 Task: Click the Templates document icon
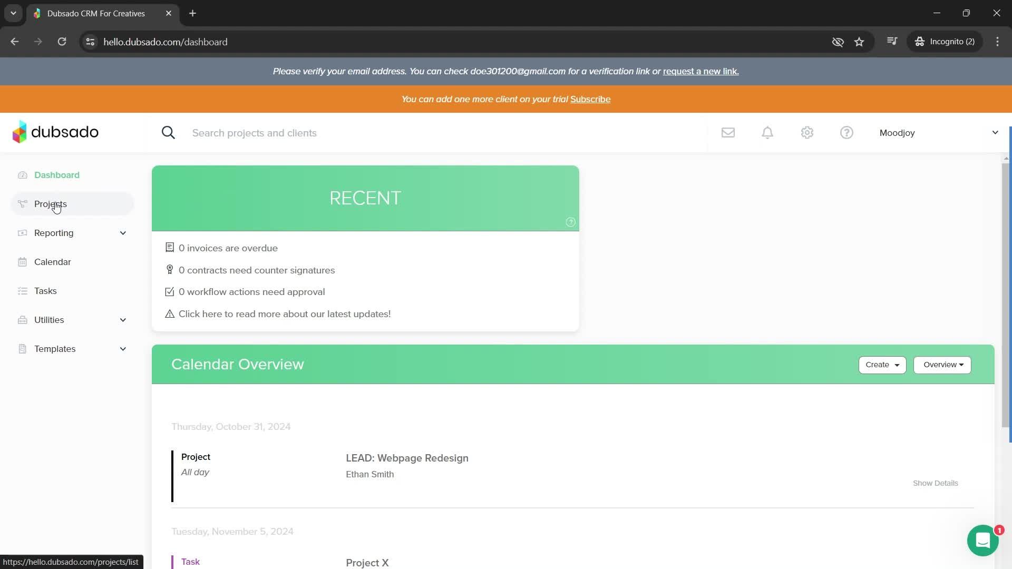[x=22, y=349]
